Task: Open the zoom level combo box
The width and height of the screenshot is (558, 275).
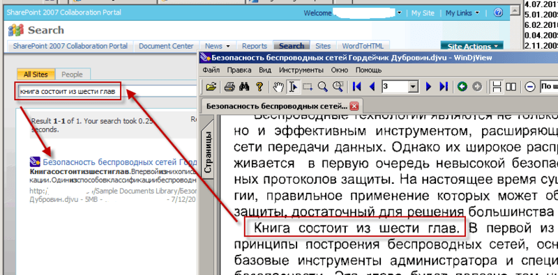Action: click(549, 86)
